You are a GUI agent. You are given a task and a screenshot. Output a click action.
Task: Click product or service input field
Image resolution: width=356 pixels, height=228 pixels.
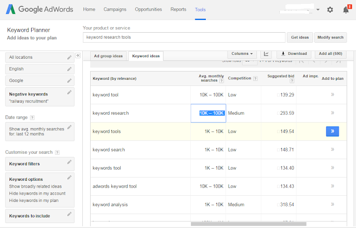(x=184, y=37)
